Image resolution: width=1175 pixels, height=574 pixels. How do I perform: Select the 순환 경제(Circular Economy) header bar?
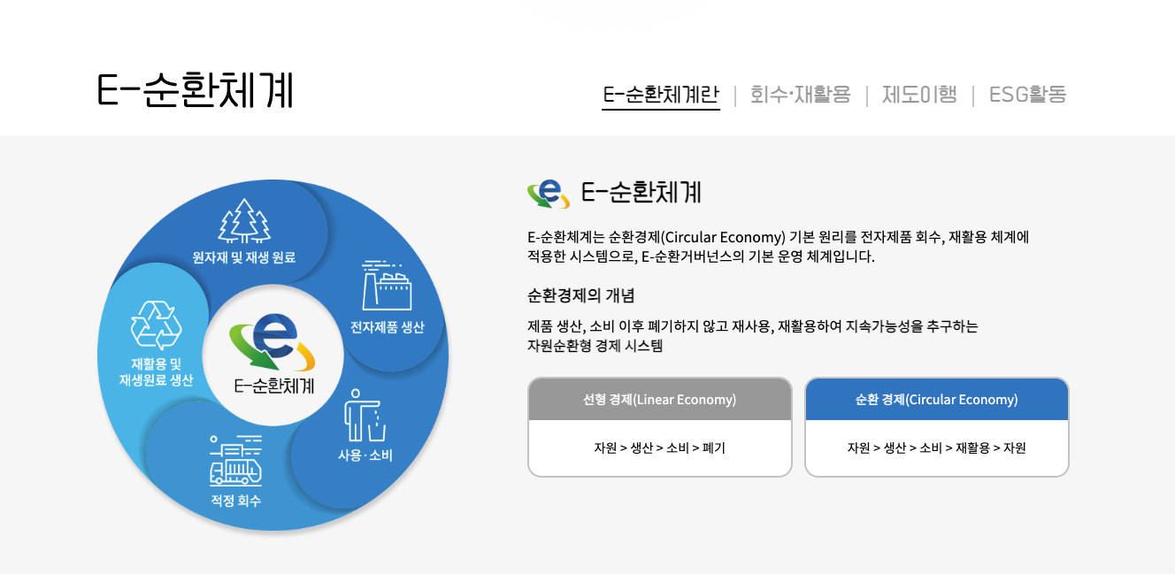click(936, 399)
